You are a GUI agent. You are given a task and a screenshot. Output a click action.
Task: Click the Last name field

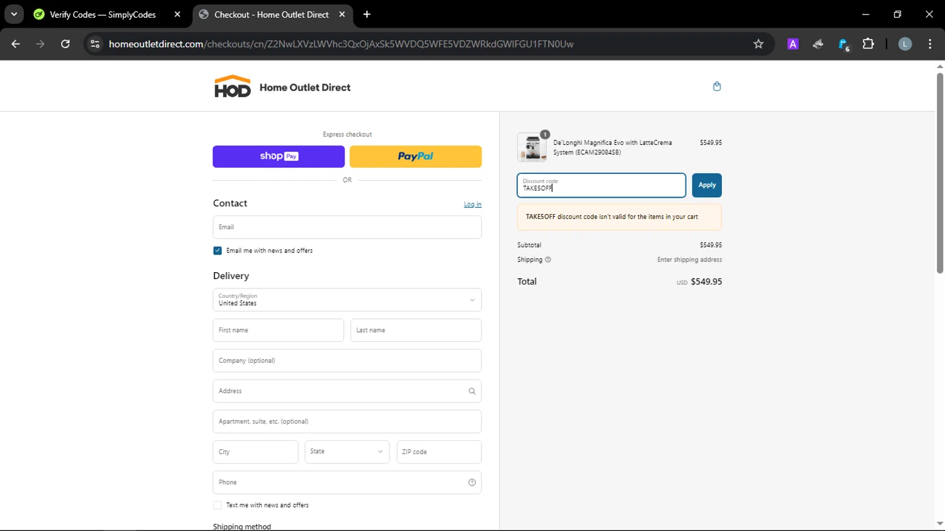pos(416,330)
